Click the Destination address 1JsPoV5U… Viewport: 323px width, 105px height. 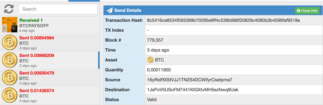pyautogui.click(x=193, y=90)
